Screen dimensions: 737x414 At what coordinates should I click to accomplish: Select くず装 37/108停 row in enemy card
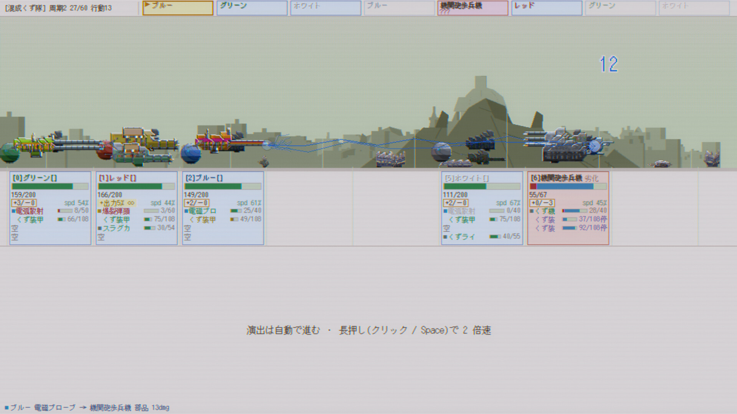click(x=568, y=220)
